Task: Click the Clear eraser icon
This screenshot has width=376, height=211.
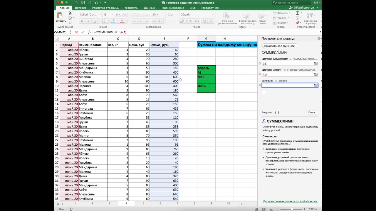Action: pyautogui.click(x=298, y=23)
